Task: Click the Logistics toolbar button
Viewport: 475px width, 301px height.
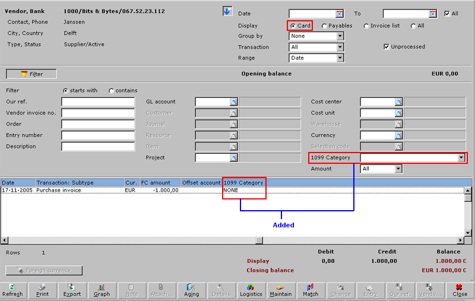Action: [x=251, y=291]
